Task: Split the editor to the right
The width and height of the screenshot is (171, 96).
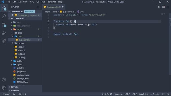Action: (163, 7)
